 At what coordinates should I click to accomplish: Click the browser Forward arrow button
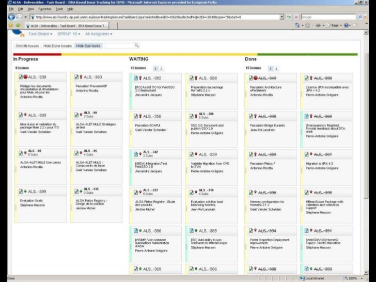click(x=19, y=17)
